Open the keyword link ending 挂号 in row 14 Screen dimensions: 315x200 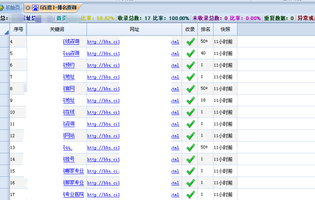69,159
